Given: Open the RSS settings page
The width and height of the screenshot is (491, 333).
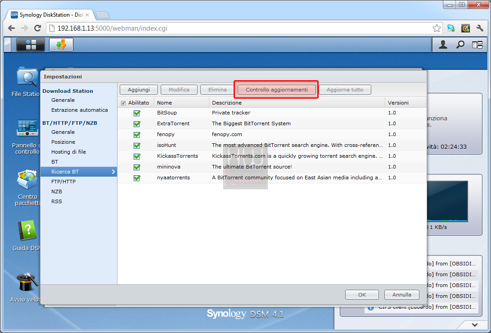Looking at the screenshot, I should (57, 201).
